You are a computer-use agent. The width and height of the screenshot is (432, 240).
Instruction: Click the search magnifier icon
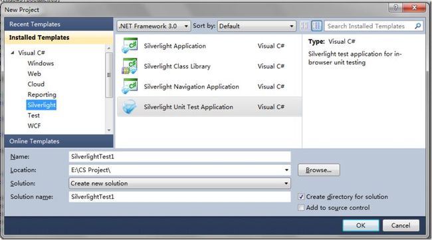pos(417,26)
